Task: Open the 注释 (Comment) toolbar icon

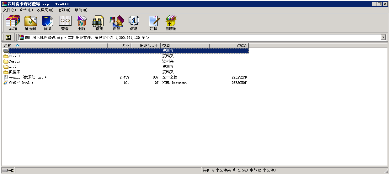Action: tap(153, 23)
